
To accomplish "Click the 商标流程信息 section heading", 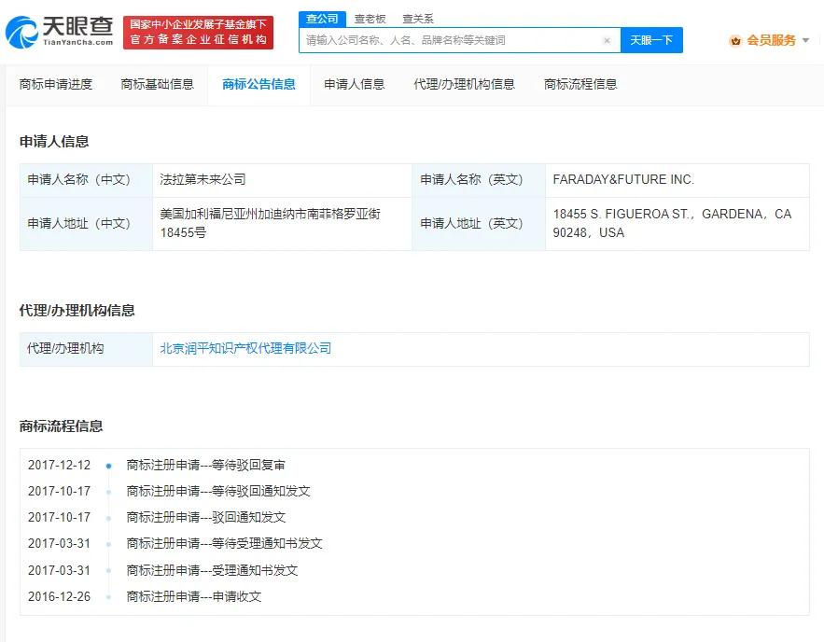I will (x=61, y=426).
